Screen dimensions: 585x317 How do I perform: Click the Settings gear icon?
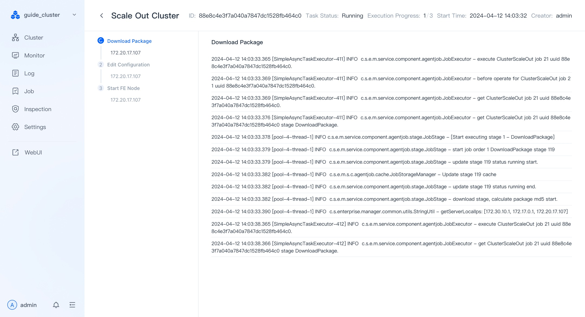tap(15, 127)
